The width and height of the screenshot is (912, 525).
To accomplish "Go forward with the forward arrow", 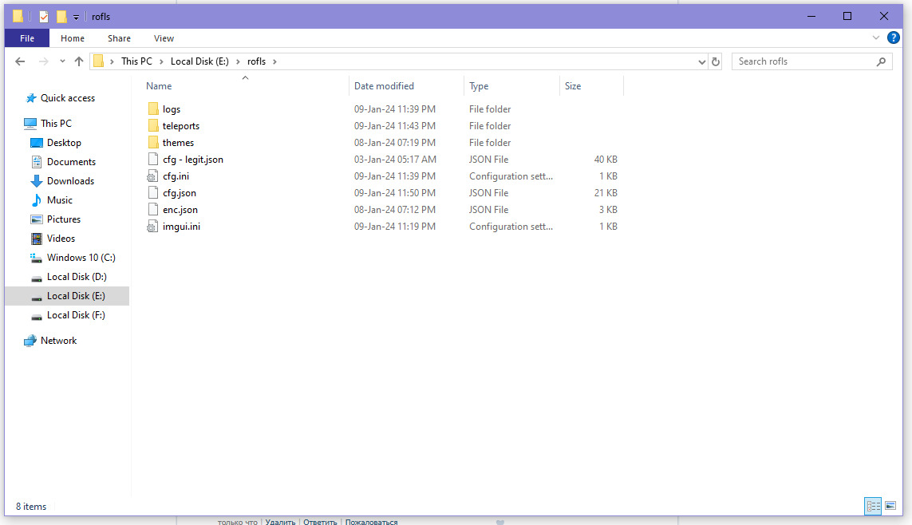I will 44,61.
